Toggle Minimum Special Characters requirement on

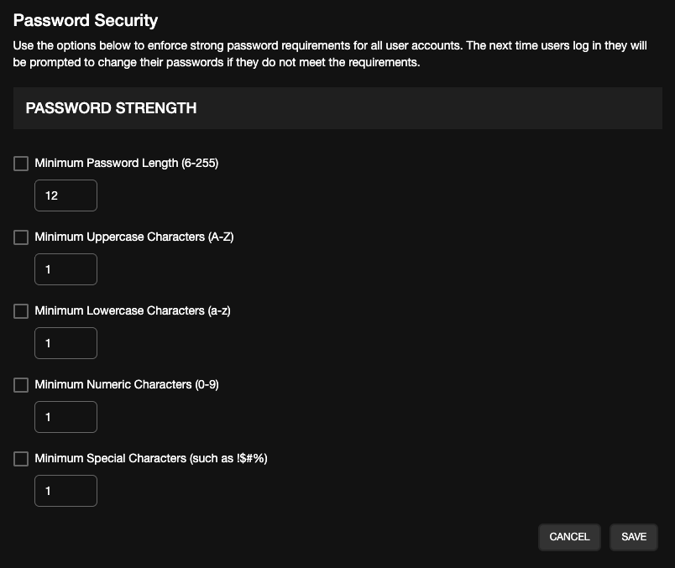[x=21, y=459]
